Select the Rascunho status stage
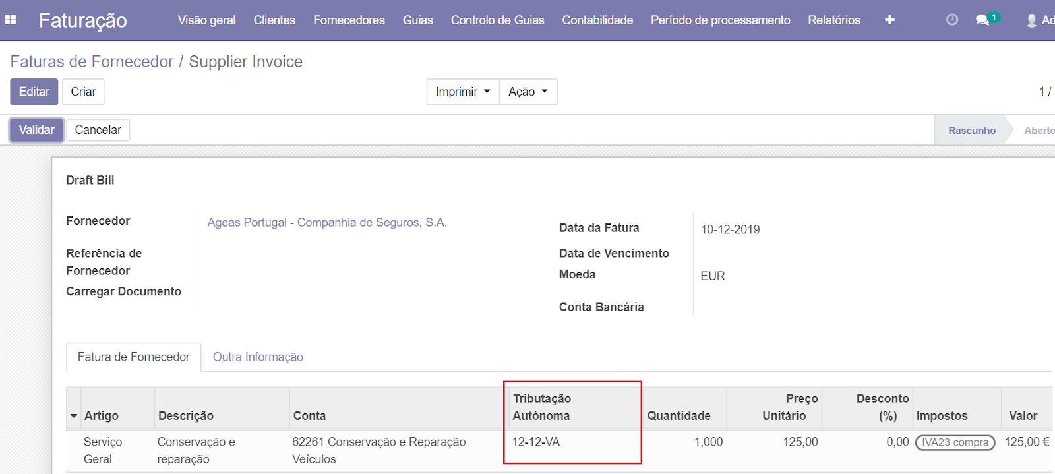The height and width of the screenshot is (474, 1055). pyautogui.click(x=971, y=131)
